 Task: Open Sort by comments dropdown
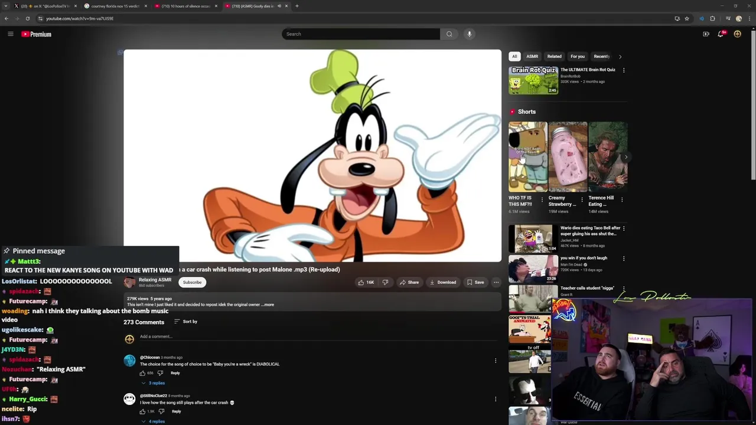click(x=185, y=322)
